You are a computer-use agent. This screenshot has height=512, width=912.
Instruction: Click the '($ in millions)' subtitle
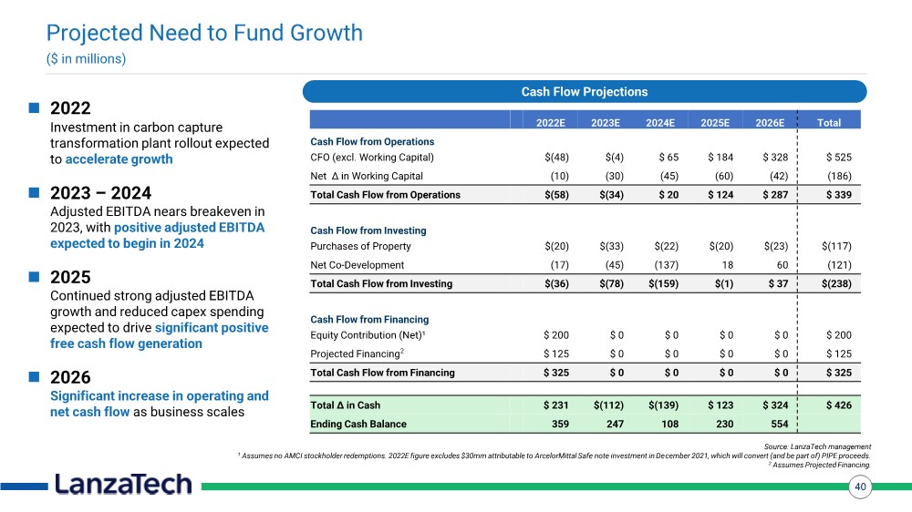pyautogui.click(x=86, y=58)
